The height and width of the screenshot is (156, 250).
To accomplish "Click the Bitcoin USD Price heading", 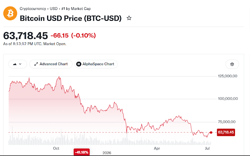I will 71,18.
